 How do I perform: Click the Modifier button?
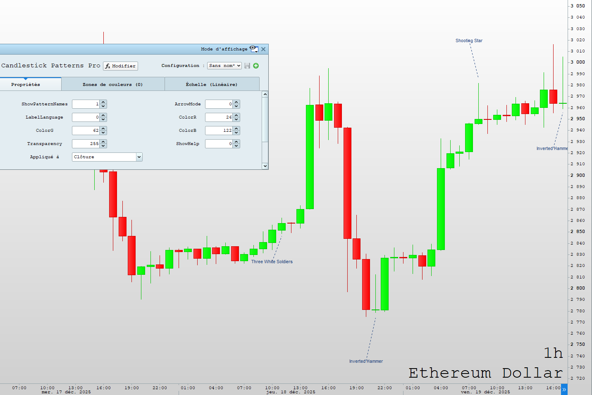tap(120, 66)
